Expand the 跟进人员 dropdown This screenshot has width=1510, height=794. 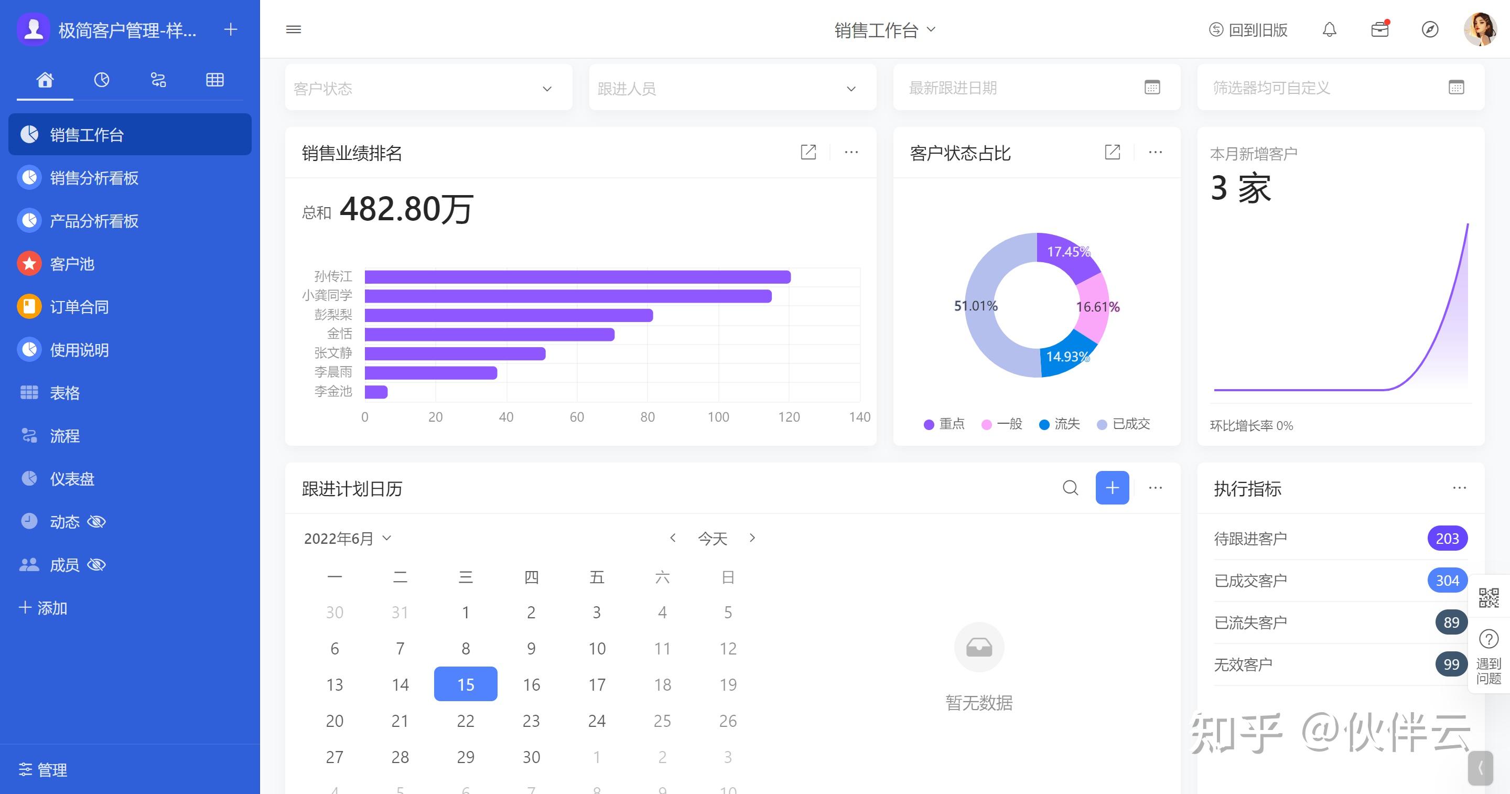click(x=732, y=88)
